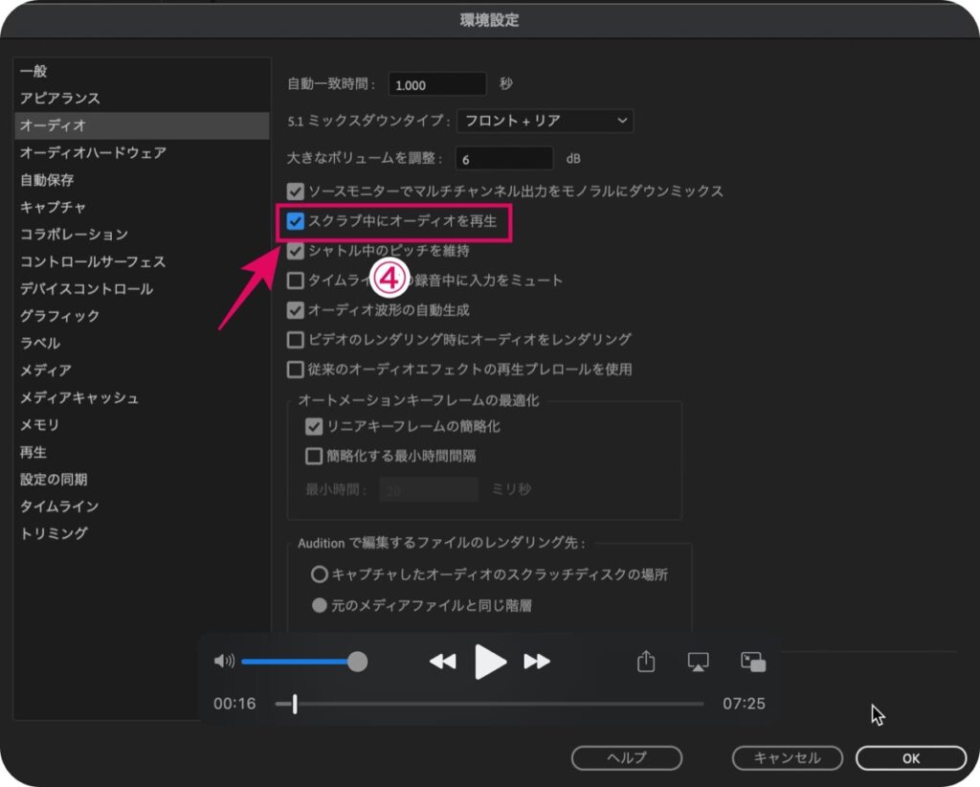The height and width of the screenshot is (787, 980).
Task: Toggle リニアキーフレームの簡略化 checkbox
Action: pos(314,427)
